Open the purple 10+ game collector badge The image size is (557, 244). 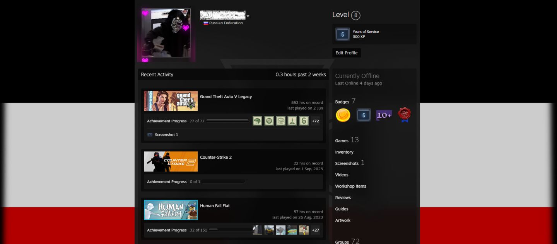[x=384, y=115]
